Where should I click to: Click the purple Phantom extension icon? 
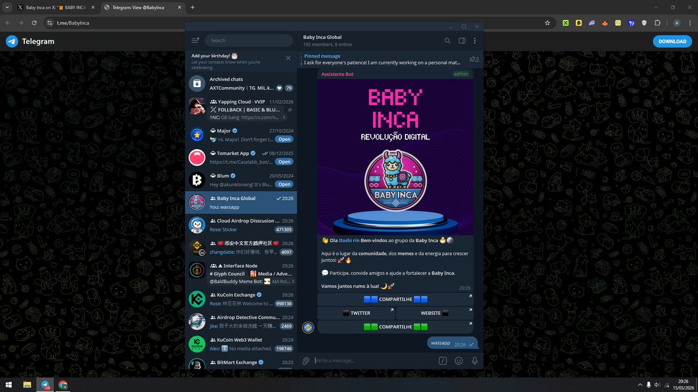[592, 23]
